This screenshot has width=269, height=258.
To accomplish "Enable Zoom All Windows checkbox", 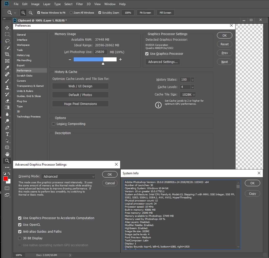I will click(x=71, y=13).
